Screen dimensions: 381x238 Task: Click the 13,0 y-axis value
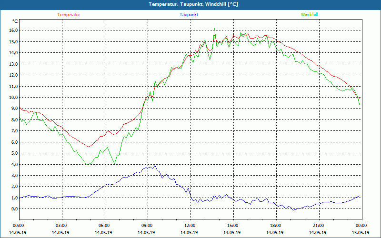coord(14,64)
